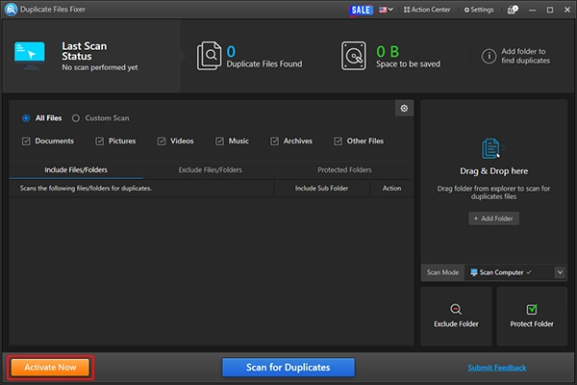Viewport: 577px width, 385px height.
Task: Click the 'Add folder to find duplicates' hint
Action: coord(525,56)
